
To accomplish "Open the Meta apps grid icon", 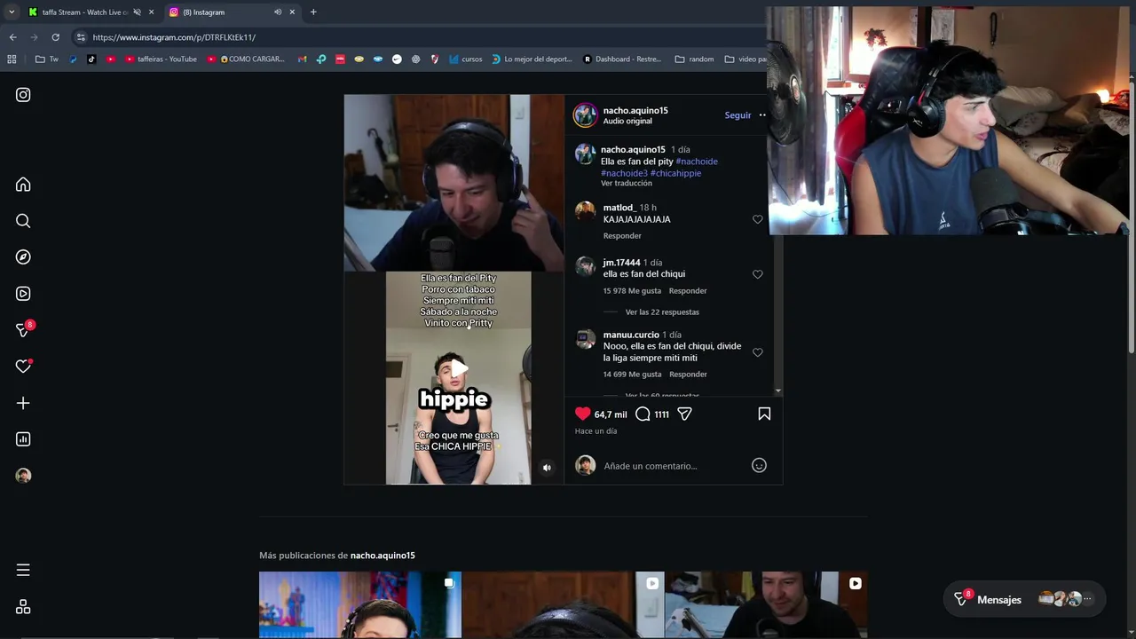I will 23,607.
